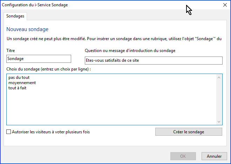Screen dimensions: 231x164
Task: Click the Titre label
Action: [11, 51]
